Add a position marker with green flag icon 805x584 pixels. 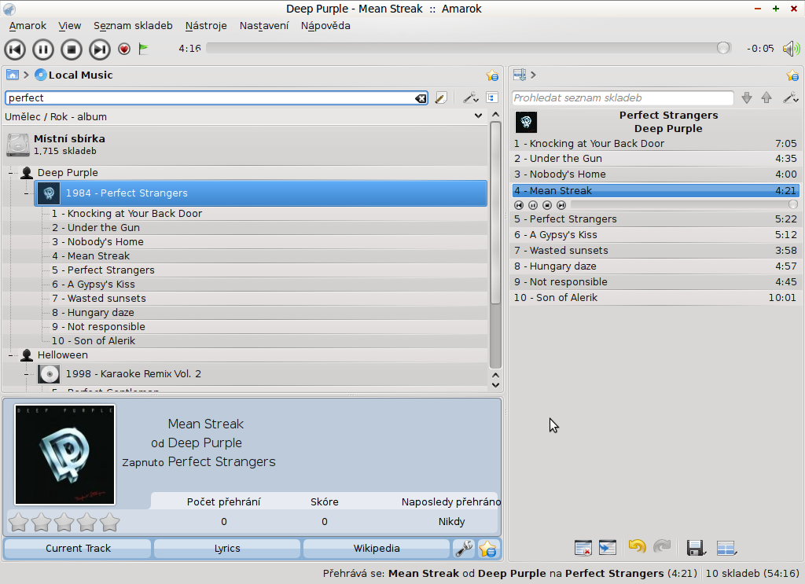[144, 49]
